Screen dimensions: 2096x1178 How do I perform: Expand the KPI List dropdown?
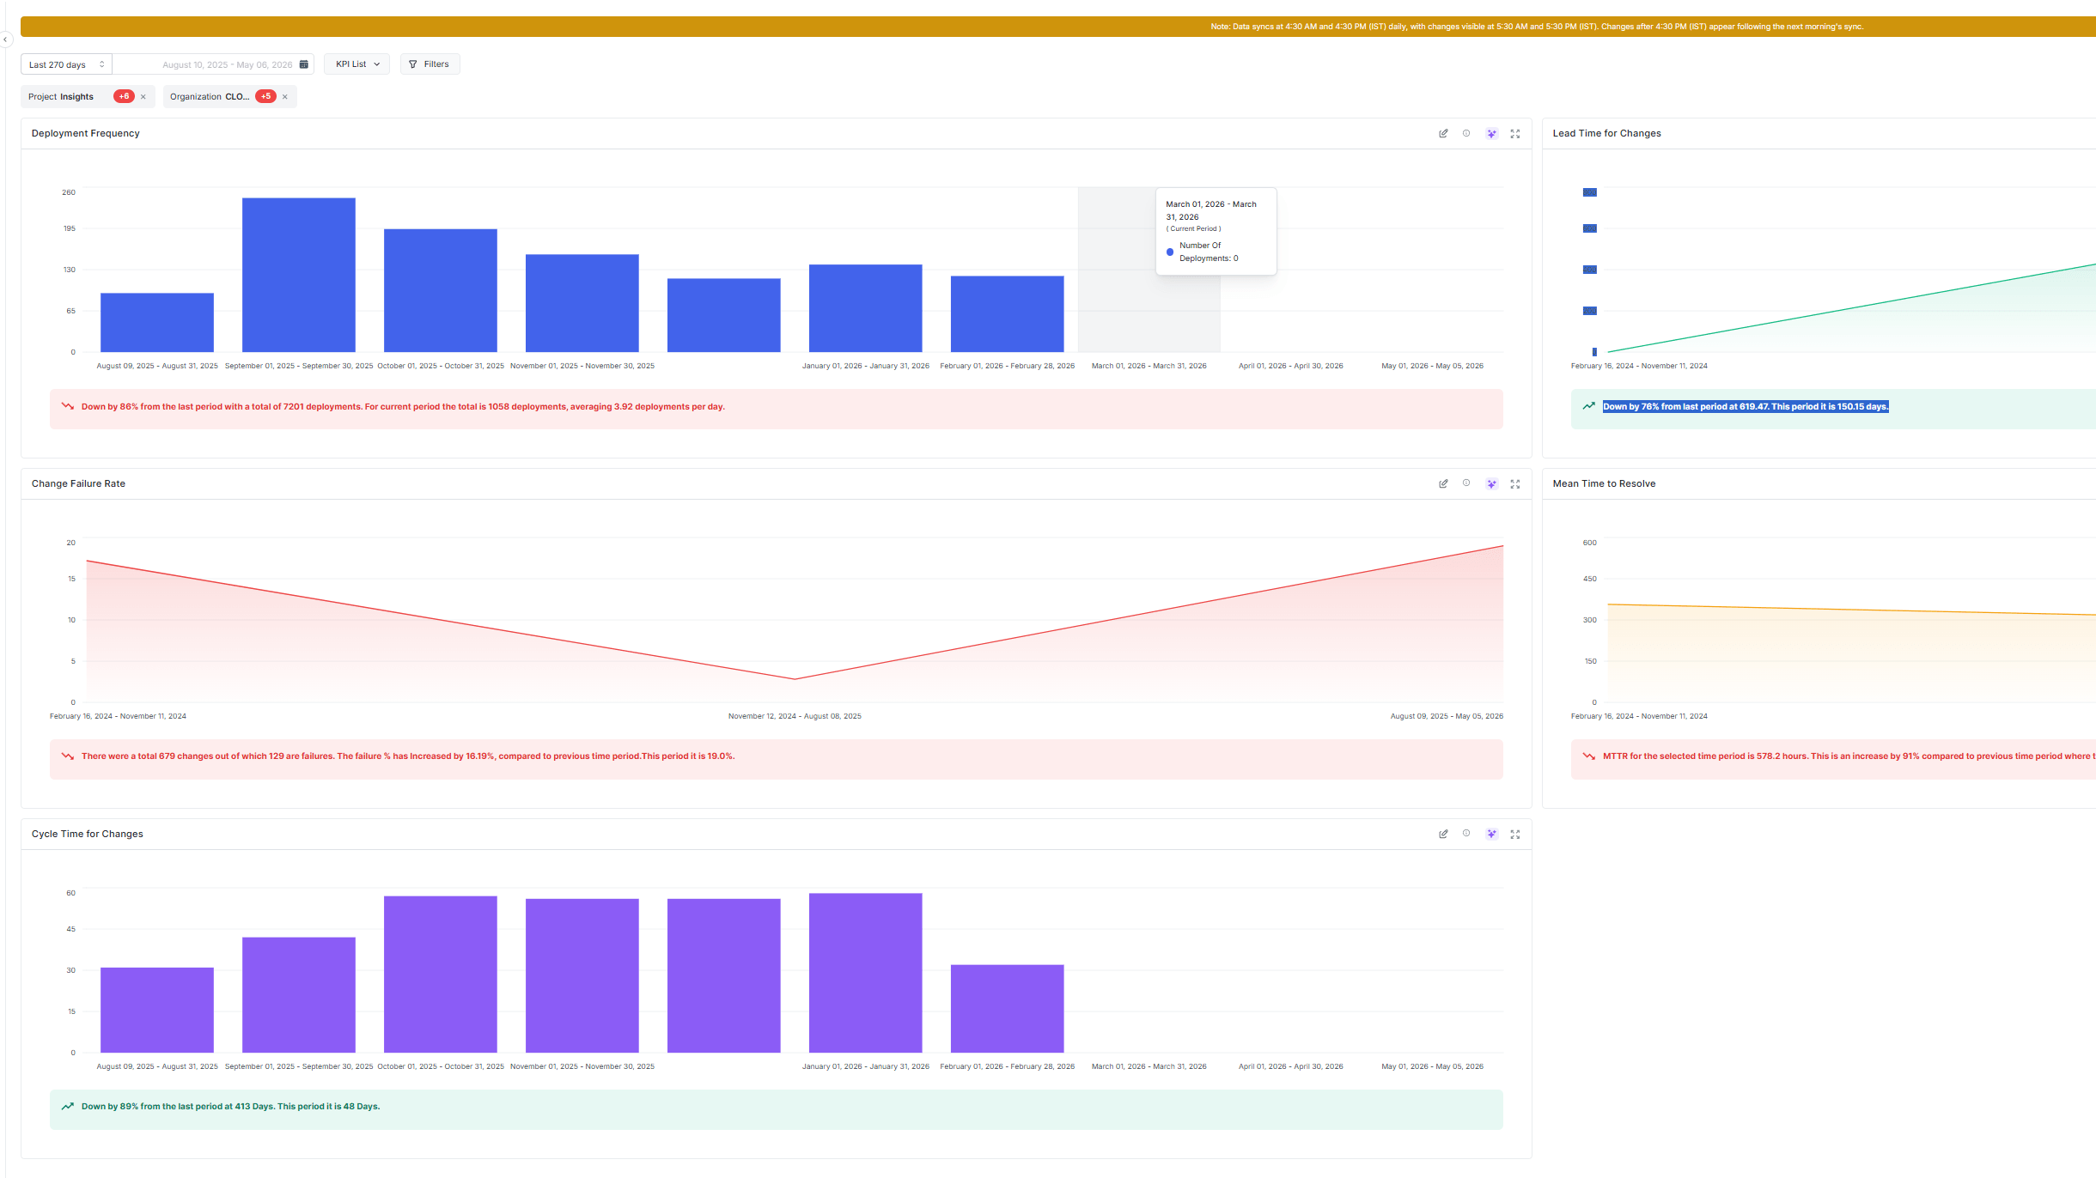356,64
